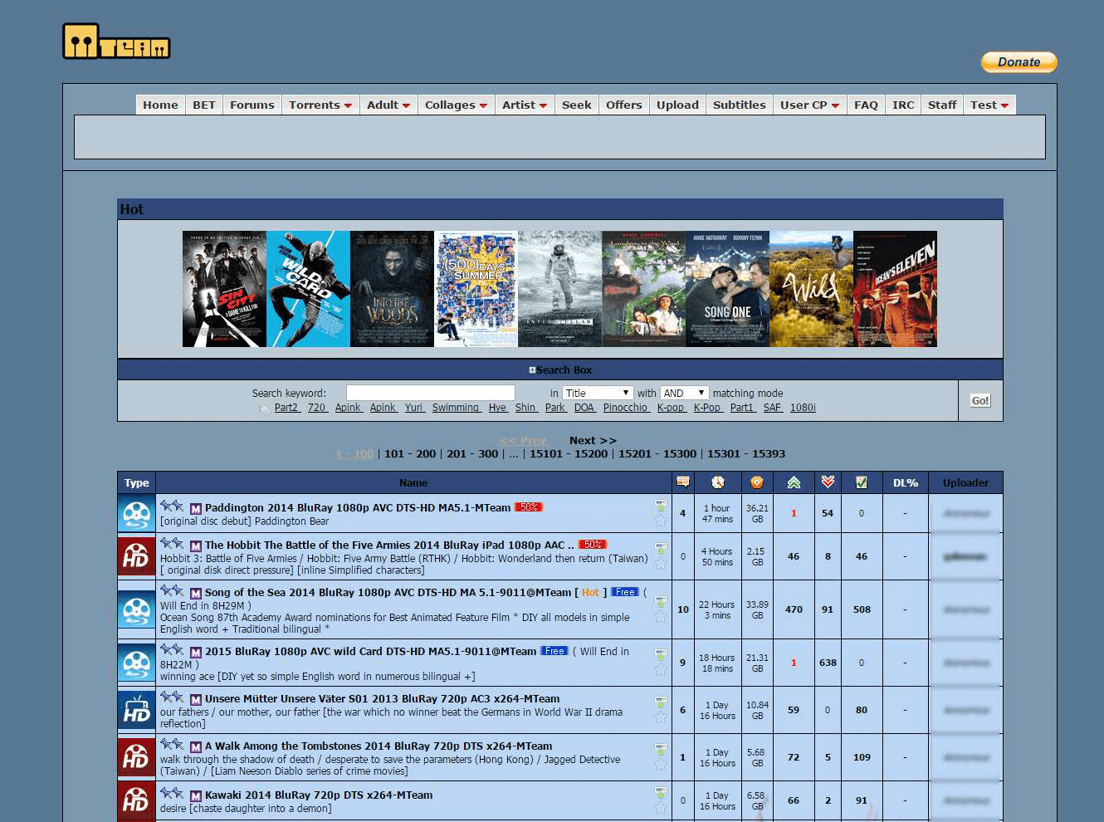Jump to page range 101 - 200
This screenshot has height=822, width=1104.
pos(410,453)
